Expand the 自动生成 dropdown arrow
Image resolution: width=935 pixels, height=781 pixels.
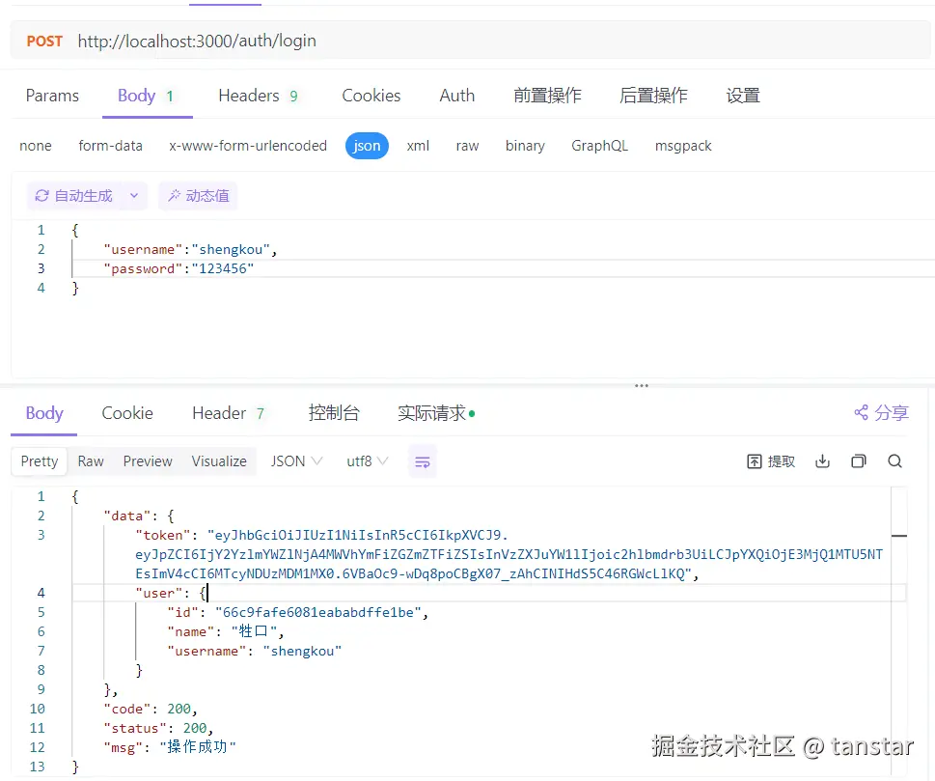135,196
